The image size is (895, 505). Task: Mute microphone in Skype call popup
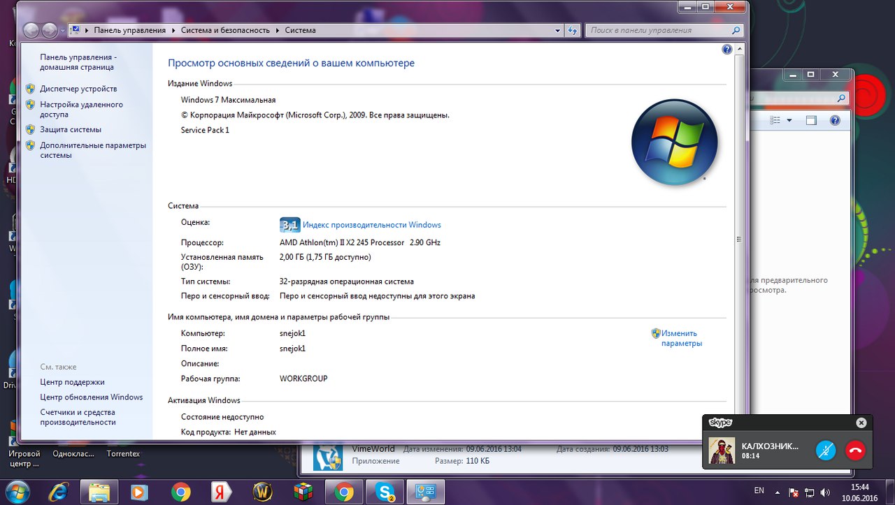826,450
